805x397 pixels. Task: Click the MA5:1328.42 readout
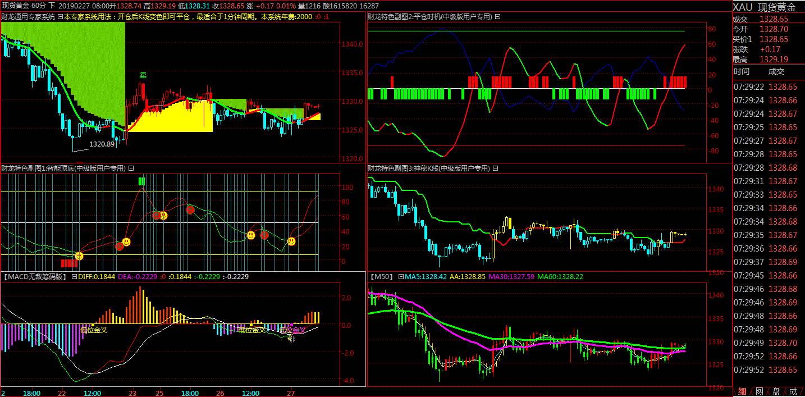[x=426, y=277]
